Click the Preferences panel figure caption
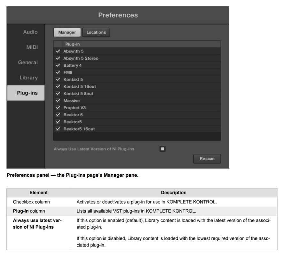Viewport: 283px width, 255px height. click(73, 175)
